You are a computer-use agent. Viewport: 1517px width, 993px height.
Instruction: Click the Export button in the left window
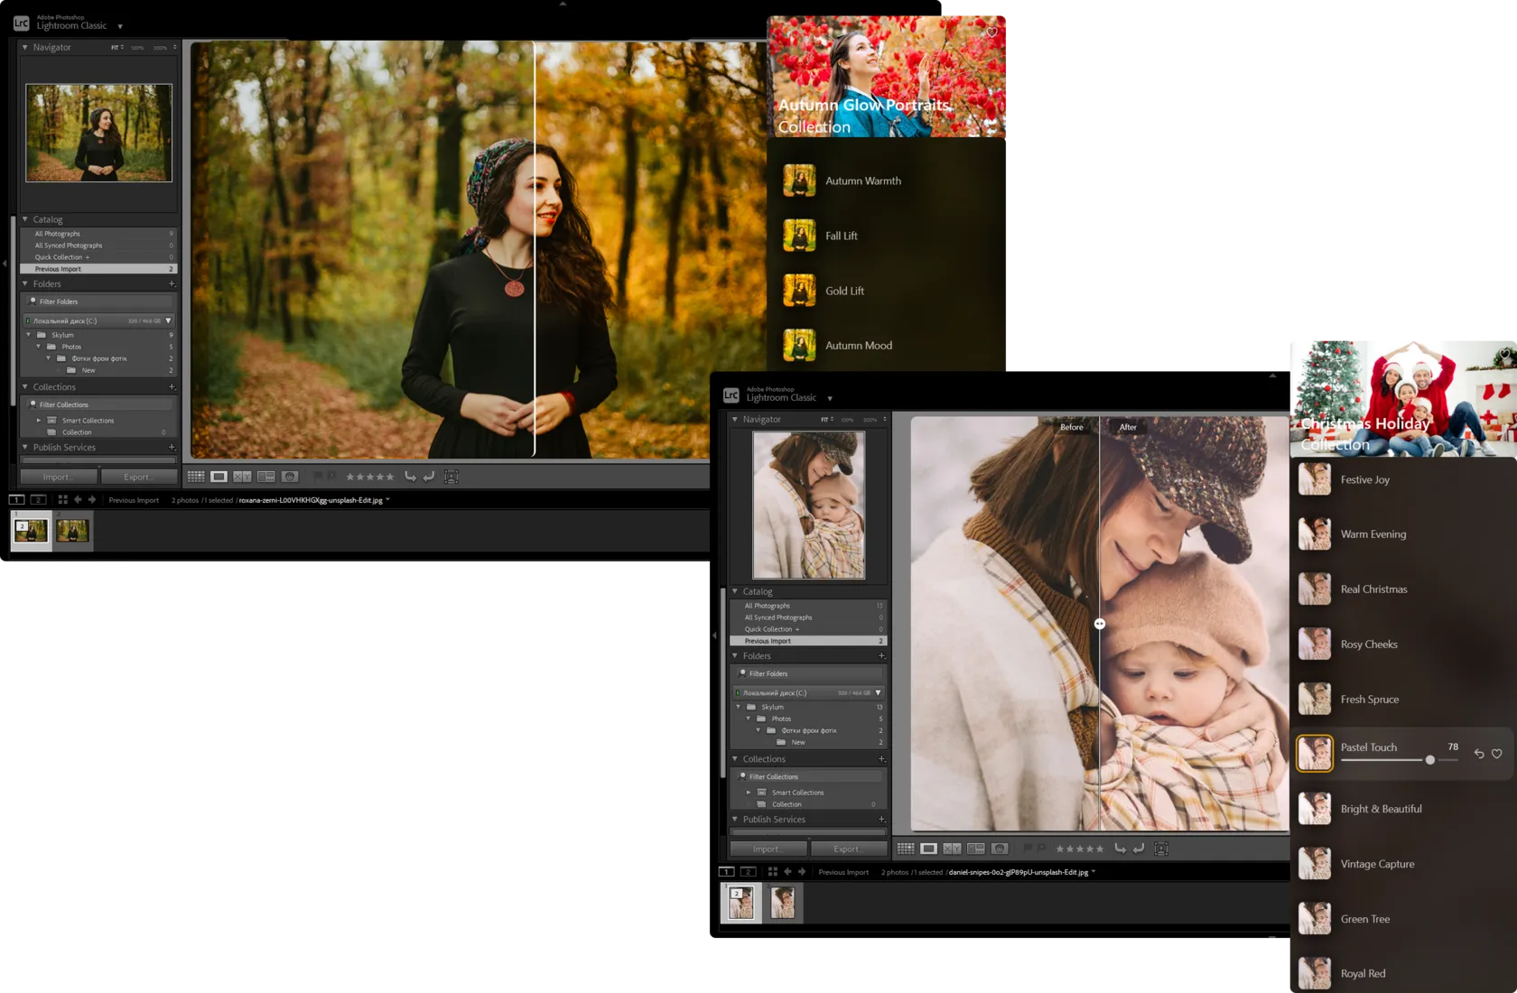(137, 477)
